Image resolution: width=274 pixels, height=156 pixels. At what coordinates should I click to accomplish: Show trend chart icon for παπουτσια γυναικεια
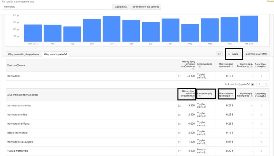tap(179, 106)
